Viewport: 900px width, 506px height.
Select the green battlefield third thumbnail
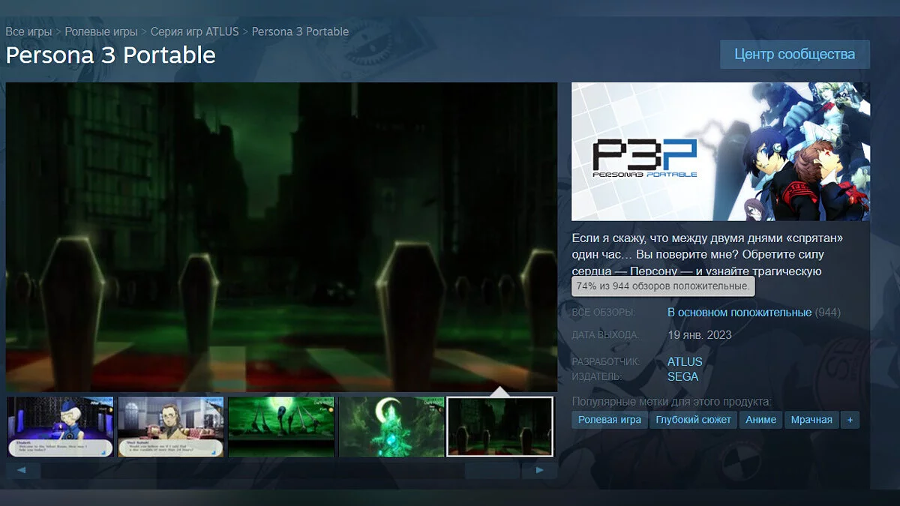tap(281, 427)
